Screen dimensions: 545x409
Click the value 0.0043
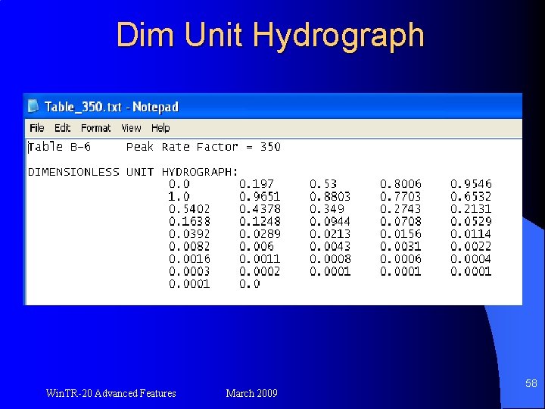click(330, 247)
